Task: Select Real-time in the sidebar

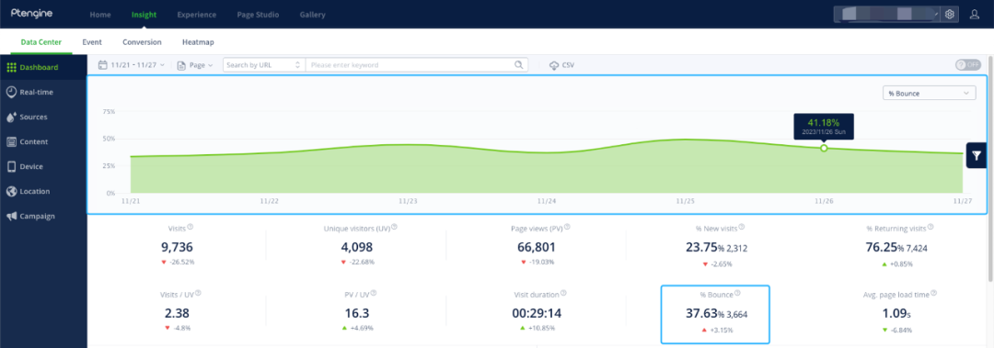Action: tap(43, 92)
